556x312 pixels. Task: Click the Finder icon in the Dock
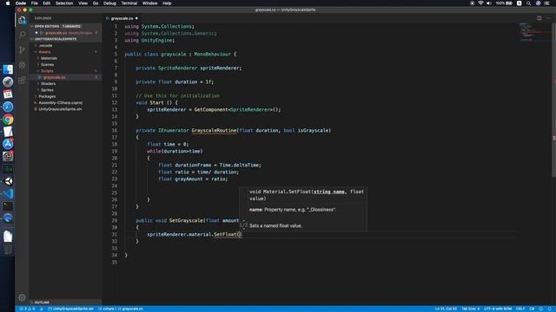[8, 69]
